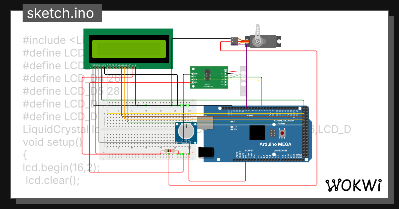Viewport: 399px width, 209px height.
Task: Click the resistor on the breadboard
Action: pyautogui.click(x=169, y=151)
